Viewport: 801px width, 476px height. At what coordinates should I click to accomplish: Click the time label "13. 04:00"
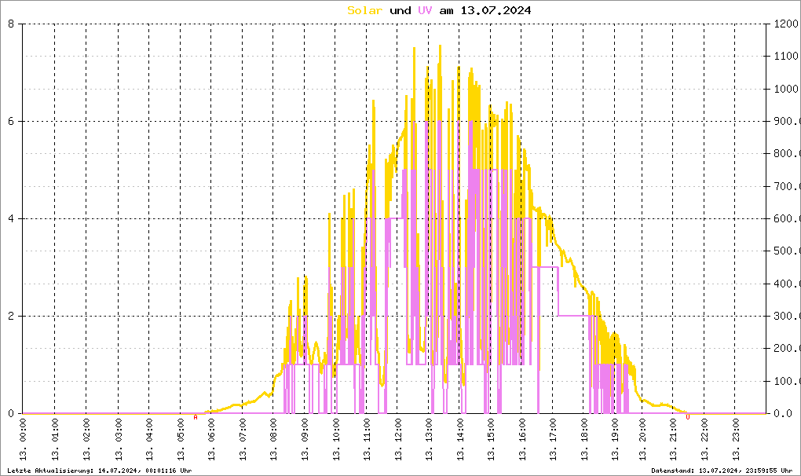click(x=148, y=439)
